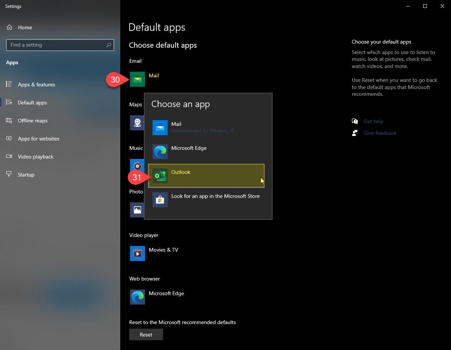The width and height of the screenshot is (451, 350).
Task: Open Apps & features page
Action: pyautogui.click(x=60, y=84)
